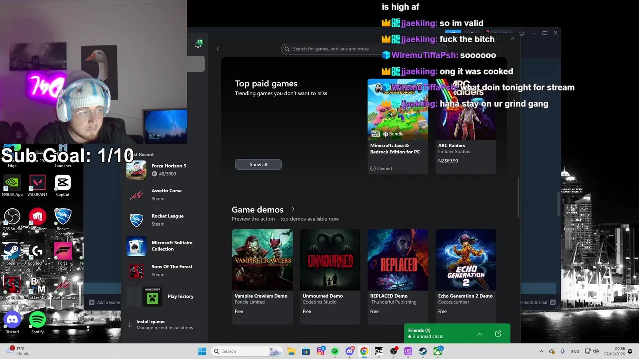Click the taskbar Search box
Screen dimensions: 639x359
246,351
